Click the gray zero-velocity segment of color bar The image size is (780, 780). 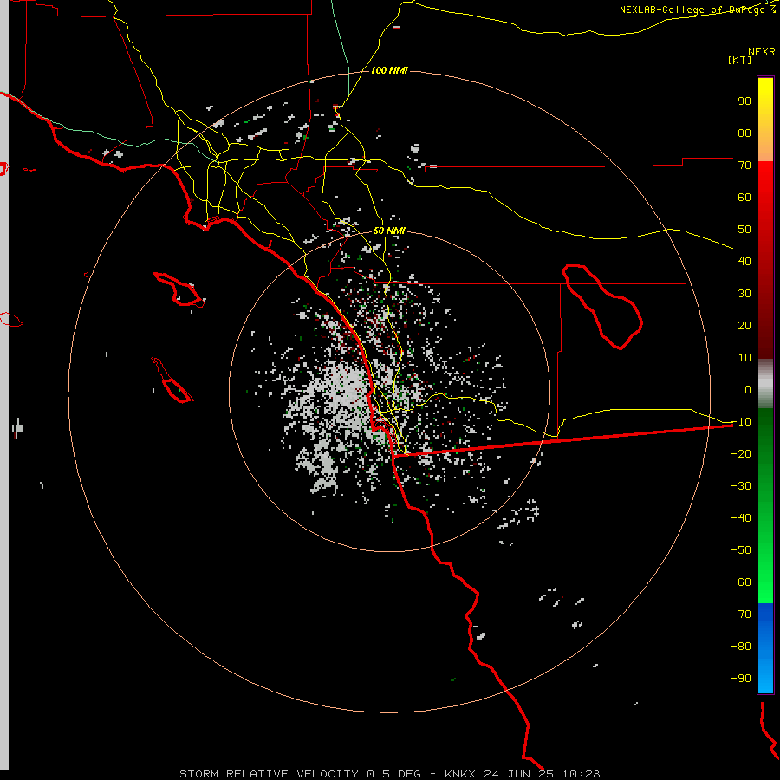pyautogui.click(x=765, y=384)
